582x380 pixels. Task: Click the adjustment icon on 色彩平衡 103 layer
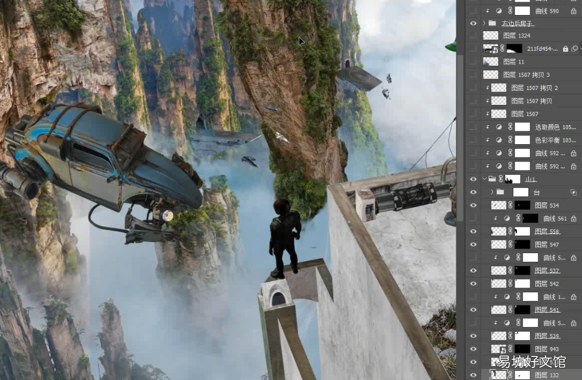coord(499,140)
